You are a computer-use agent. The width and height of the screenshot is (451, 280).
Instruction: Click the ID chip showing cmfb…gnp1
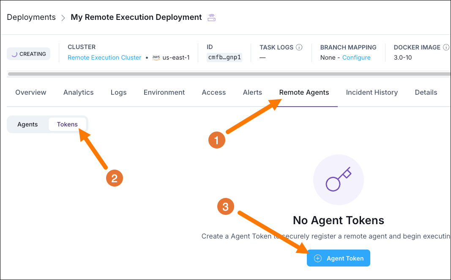pos(224,57)
